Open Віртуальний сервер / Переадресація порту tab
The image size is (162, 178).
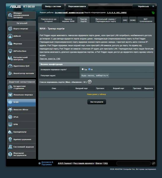106,20
